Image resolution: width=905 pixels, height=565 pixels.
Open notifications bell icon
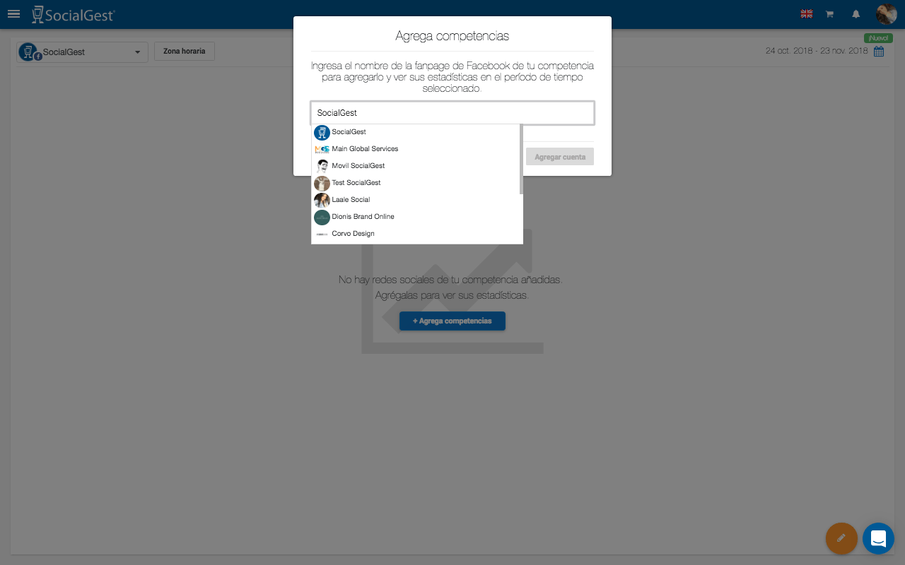point(856,14)
